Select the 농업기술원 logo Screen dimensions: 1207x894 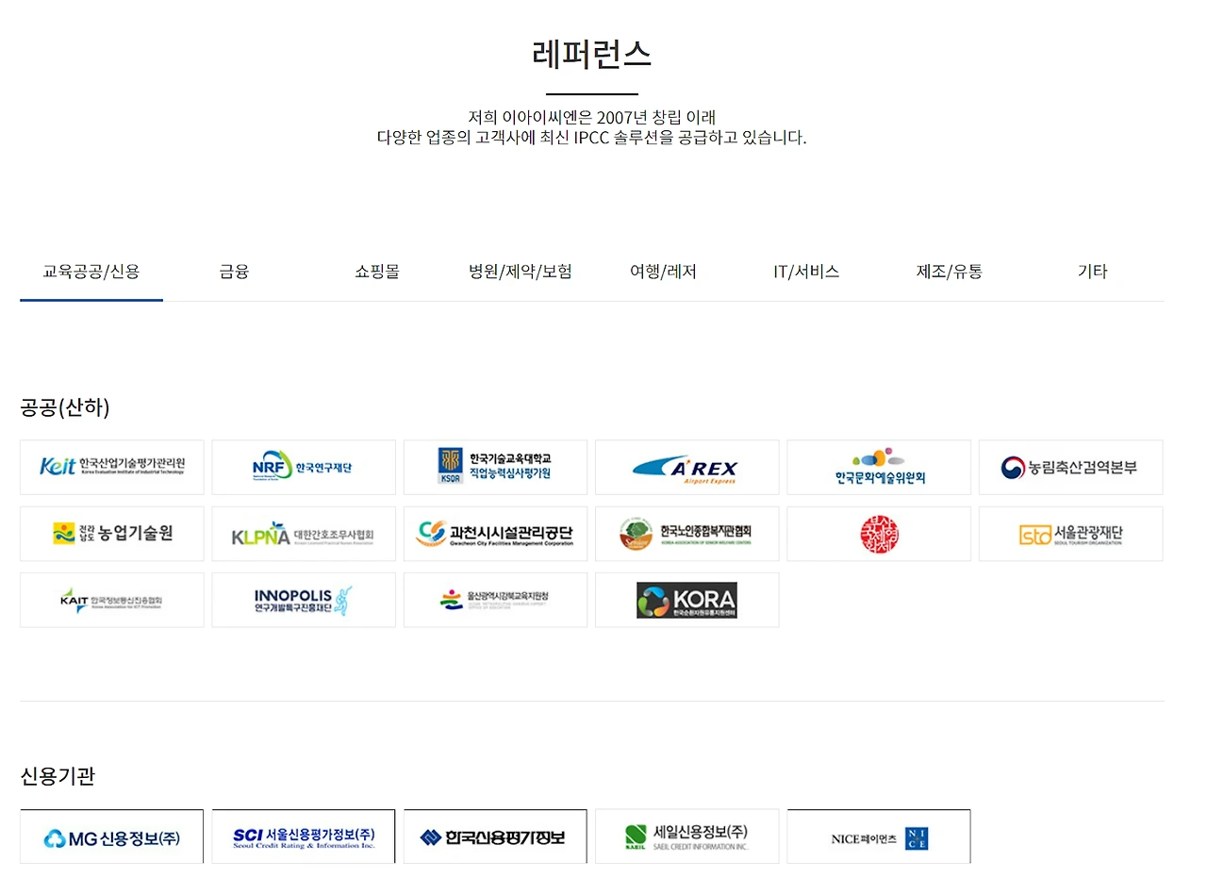[112, 534]
